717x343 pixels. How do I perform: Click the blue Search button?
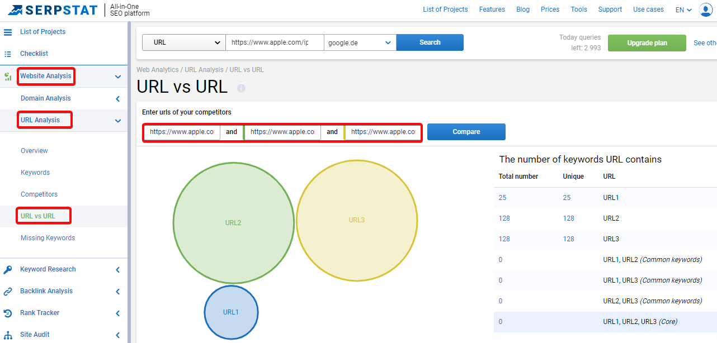430,42
